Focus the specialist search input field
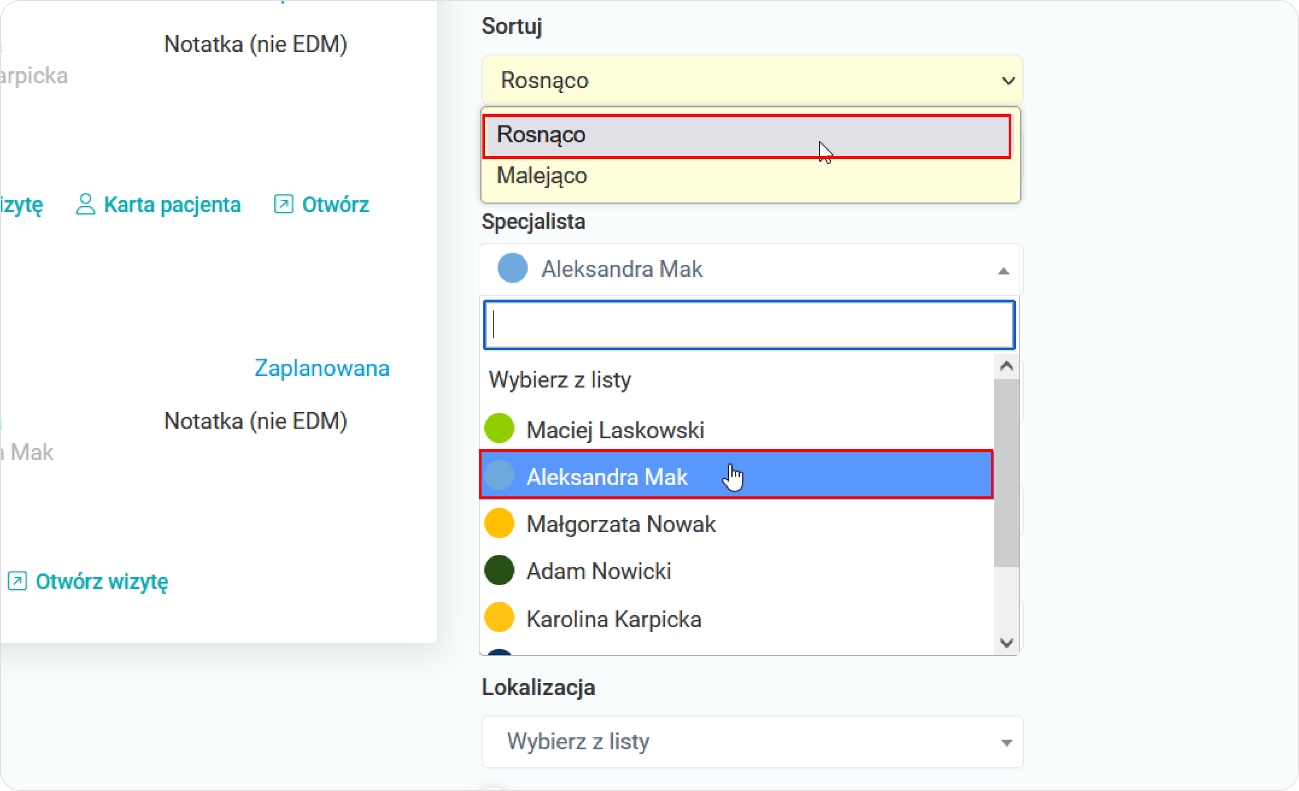The image size is (1299, 791). pyautogui.click(x=749, y=325)
